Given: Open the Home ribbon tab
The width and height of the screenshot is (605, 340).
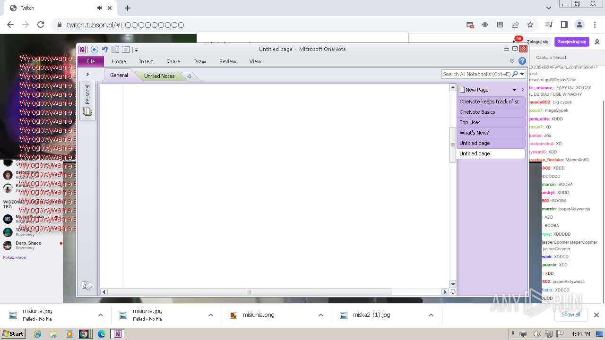Looking at the screenshot, I should [x=119, y=61].
